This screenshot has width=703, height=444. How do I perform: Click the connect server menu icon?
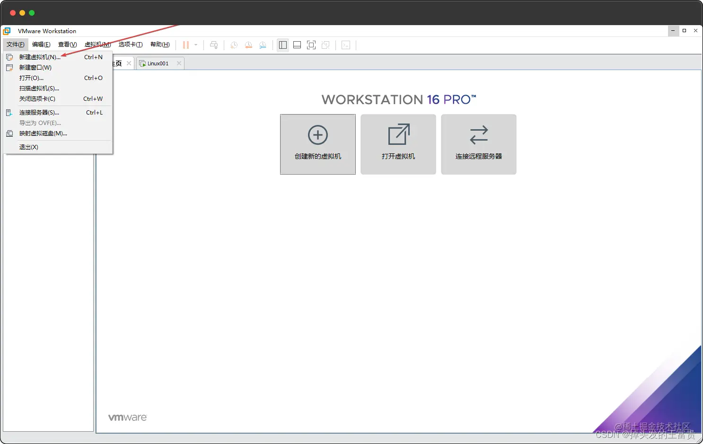[x=9, y=113]
